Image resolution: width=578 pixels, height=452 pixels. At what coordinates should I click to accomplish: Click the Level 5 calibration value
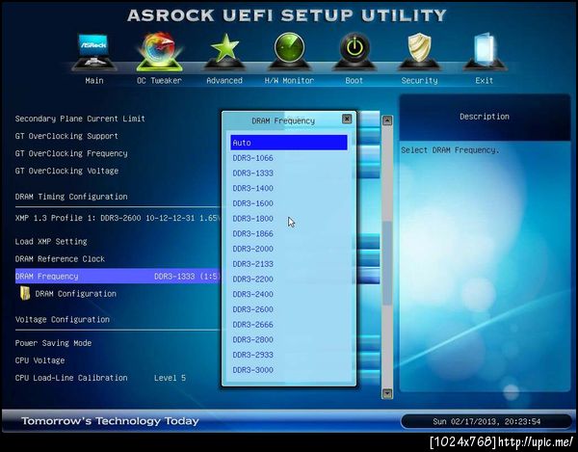[170, 378]
